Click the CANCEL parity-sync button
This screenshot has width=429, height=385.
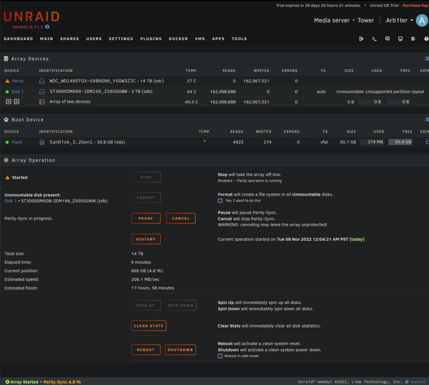[x=180, y=219]
